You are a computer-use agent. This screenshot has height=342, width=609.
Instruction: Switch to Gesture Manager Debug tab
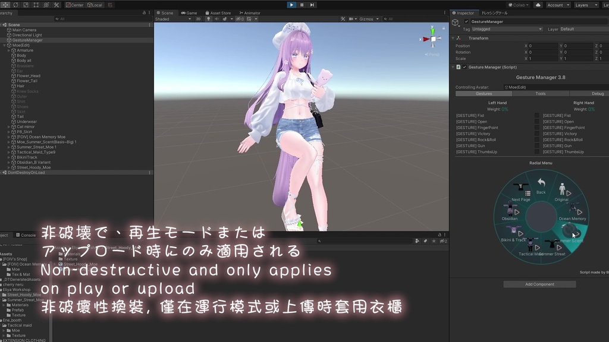(x=589, y=93)
